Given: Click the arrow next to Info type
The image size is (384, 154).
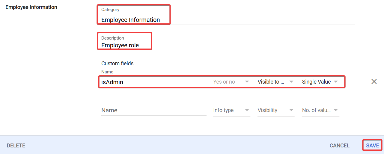Looking at the screenshot, I should click(x=247, y=110).
